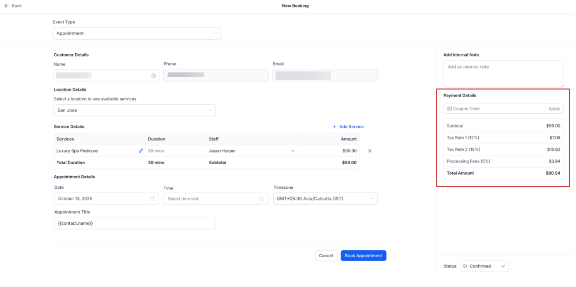Clear the customer name with circled X icon

pos(154,75)
